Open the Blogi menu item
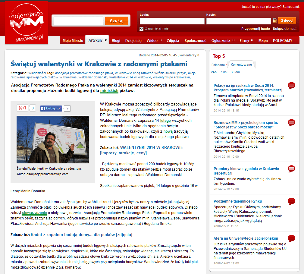This screenshot has width=304, height=274. tap(116, 41)
